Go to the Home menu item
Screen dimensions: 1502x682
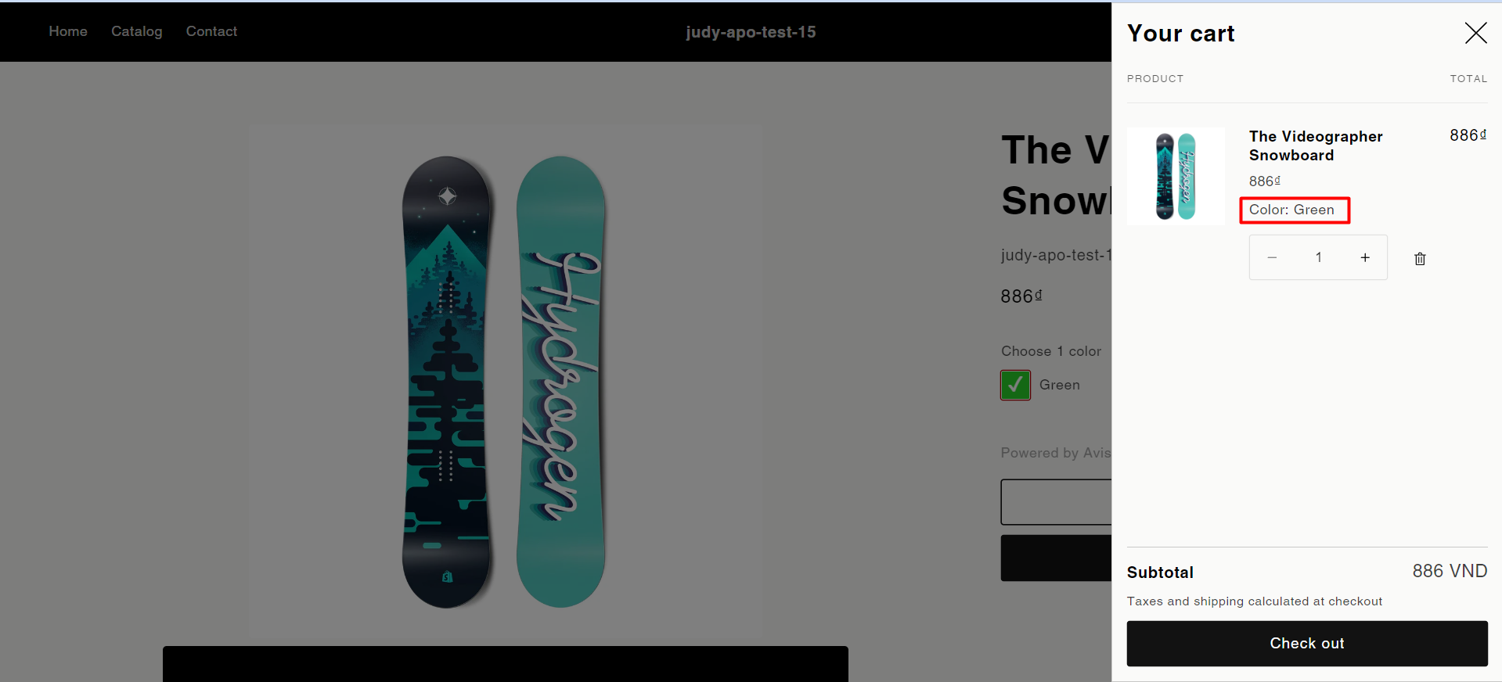click(x=68, y=31)
